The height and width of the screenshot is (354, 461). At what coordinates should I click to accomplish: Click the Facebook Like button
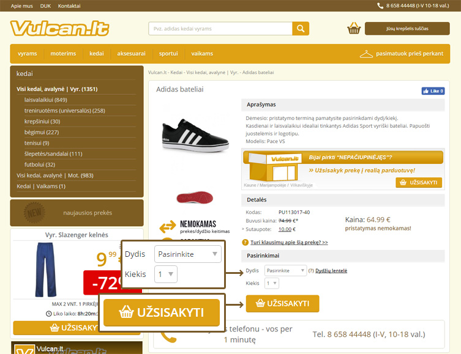[433, 91]
